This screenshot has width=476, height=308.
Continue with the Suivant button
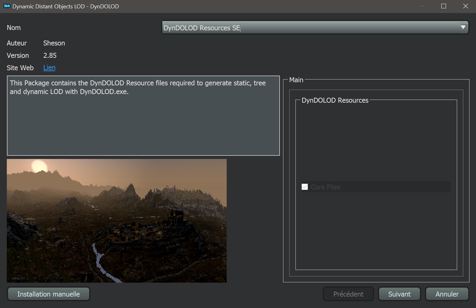pos(400,294)
